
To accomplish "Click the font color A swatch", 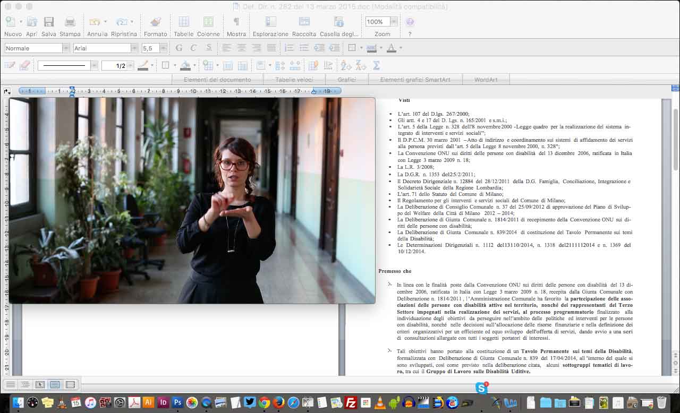I will pyautogui.click(x=392, y=48).
